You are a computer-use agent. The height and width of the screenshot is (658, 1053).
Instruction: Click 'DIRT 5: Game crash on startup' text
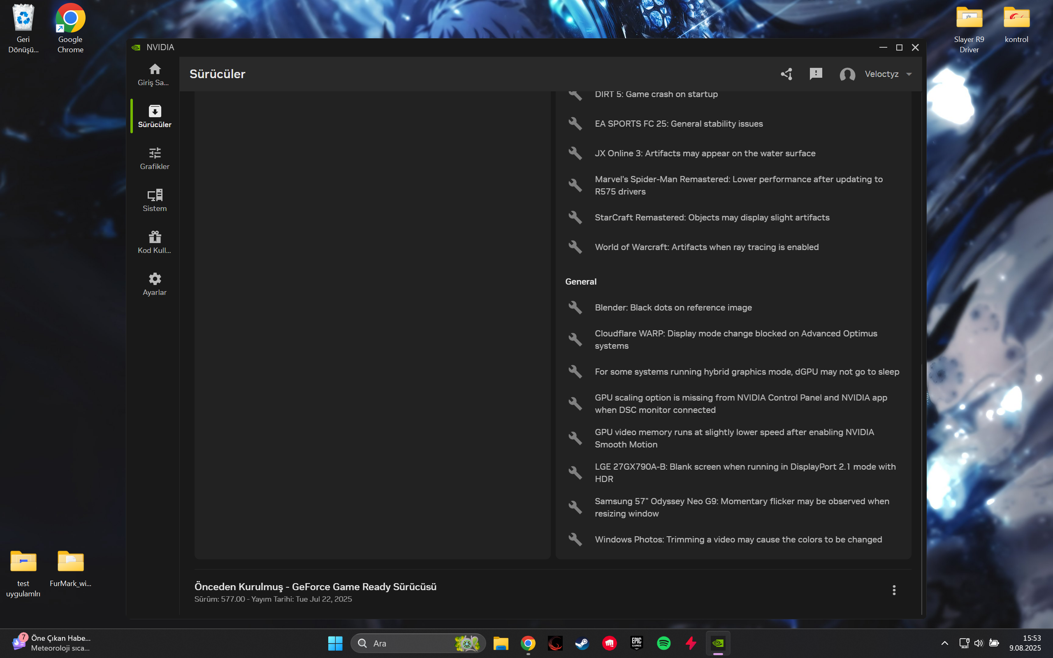[x=656, y=95]
